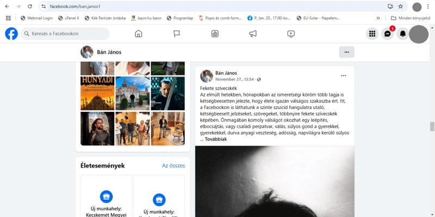This screenshot has height=217, width=435.
Task: Open the Hunyadi book cover photo thumbnail
Action: click(97, 93)
